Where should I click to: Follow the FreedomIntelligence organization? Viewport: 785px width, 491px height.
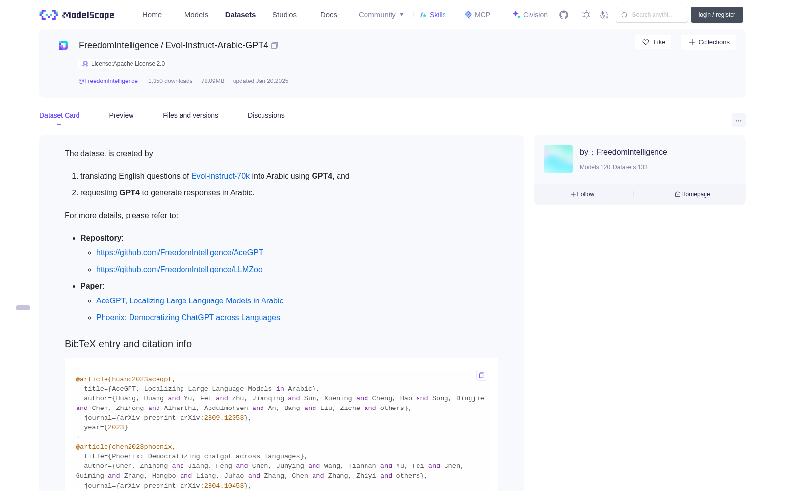(x=582, y=194)
